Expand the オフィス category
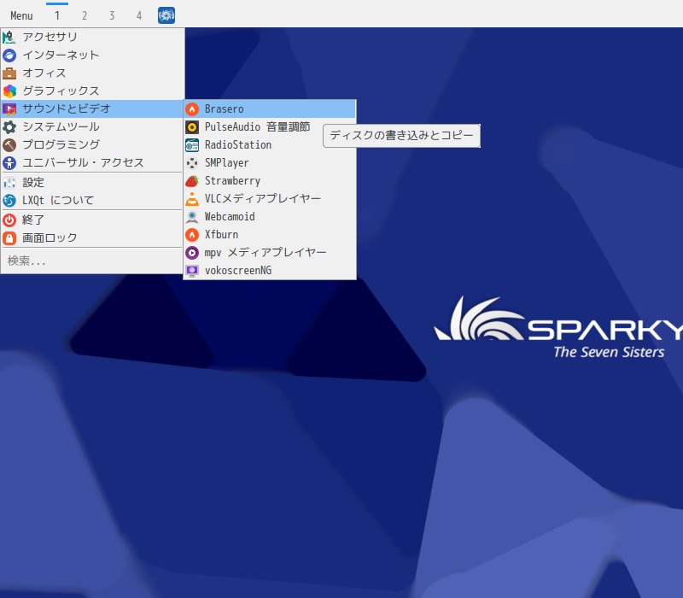This screenshot has height=598, width=683. (x=92, y=73)
